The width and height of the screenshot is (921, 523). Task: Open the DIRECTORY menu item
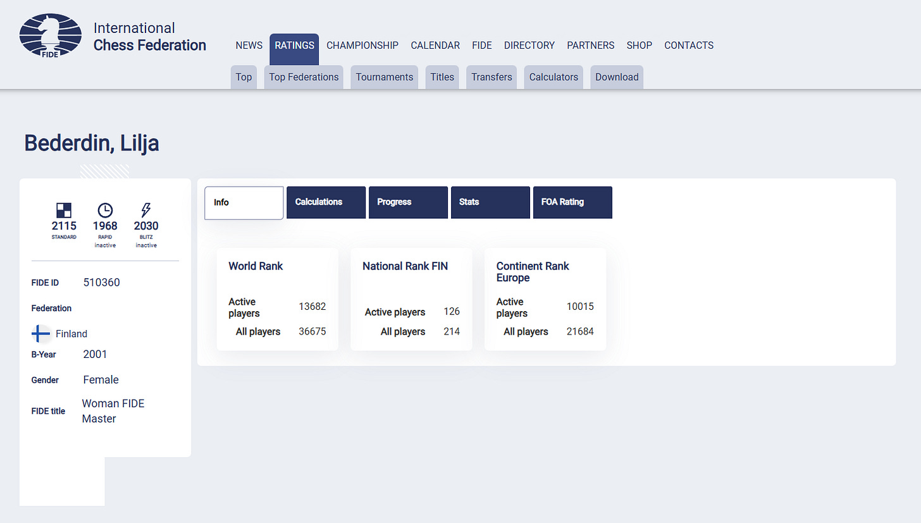click(x=529, y=46)
